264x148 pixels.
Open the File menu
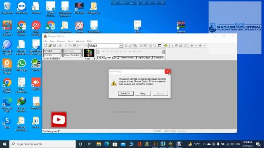[45, 41]
